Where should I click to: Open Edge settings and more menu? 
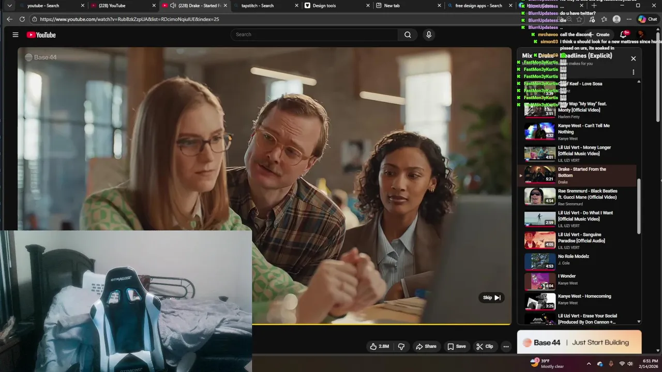pos(630,19)
